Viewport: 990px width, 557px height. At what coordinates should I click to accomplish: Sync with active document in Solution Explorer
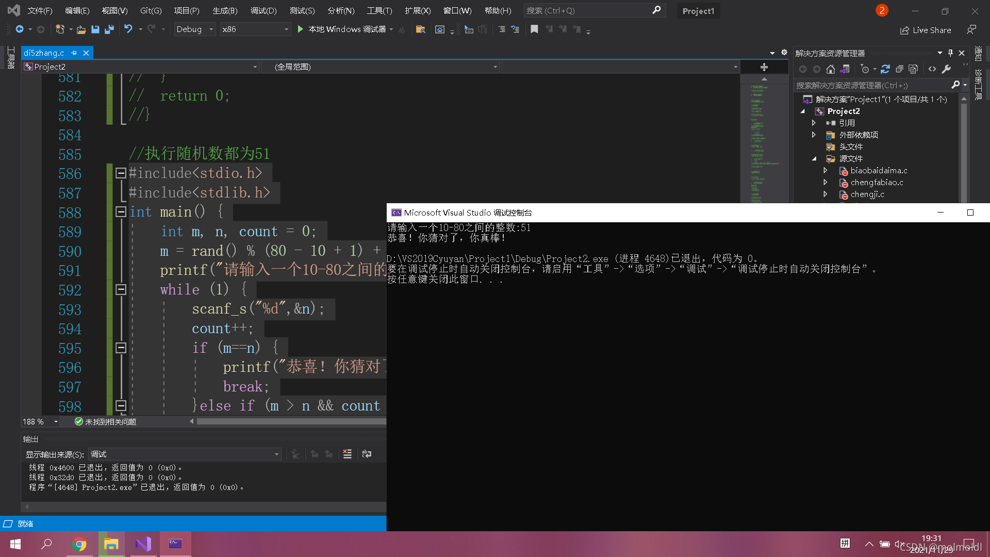[885, 69]
